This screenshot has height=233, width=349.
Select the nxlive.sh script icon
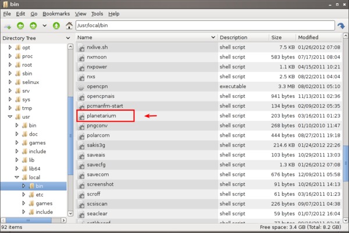click(81, 48)
